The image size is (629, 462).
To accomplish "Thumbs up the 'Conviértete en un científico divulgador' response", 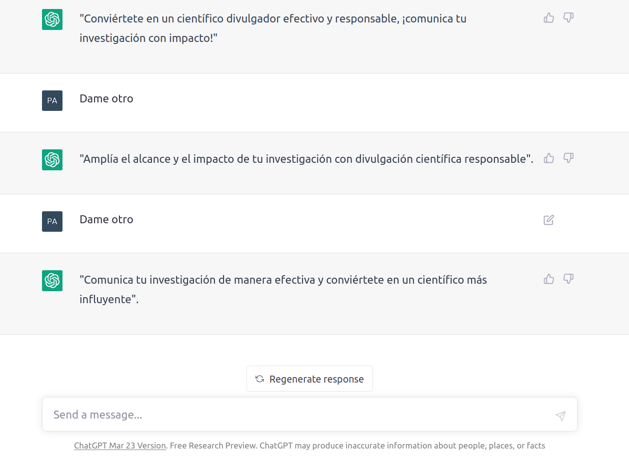I will click(x=548, y=18).
